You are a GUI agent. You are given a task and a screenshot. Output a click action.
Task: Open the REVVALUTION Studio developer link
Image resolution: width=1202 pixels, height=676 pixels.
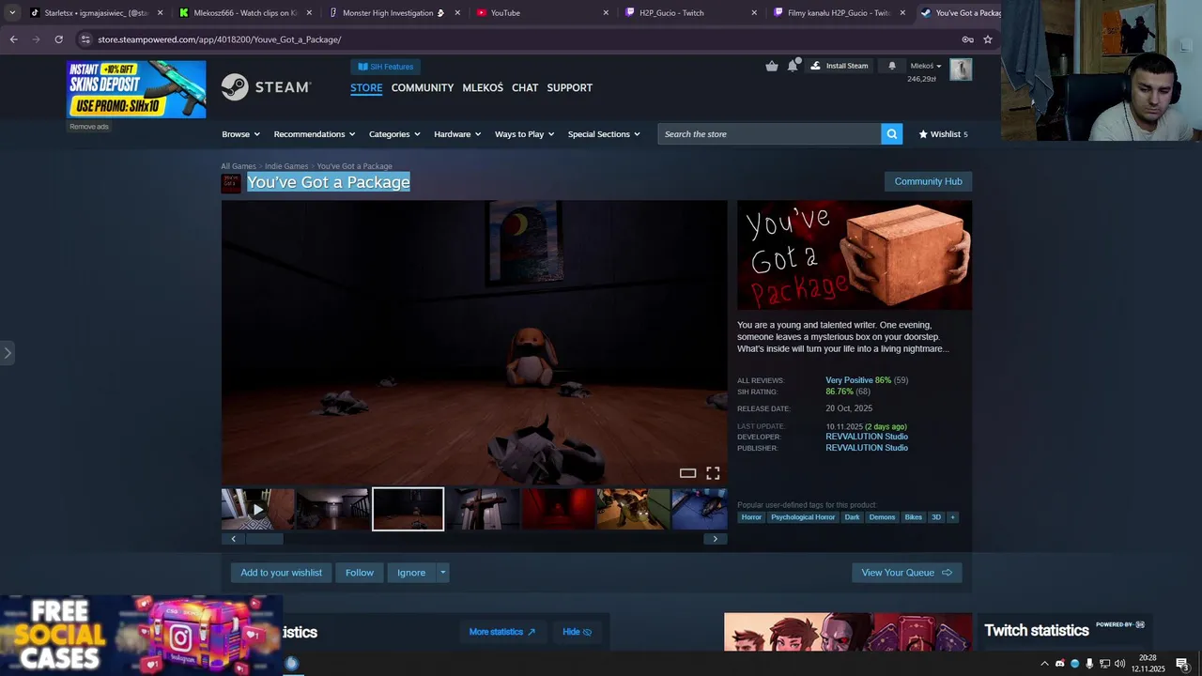click(x=866, y=437)
